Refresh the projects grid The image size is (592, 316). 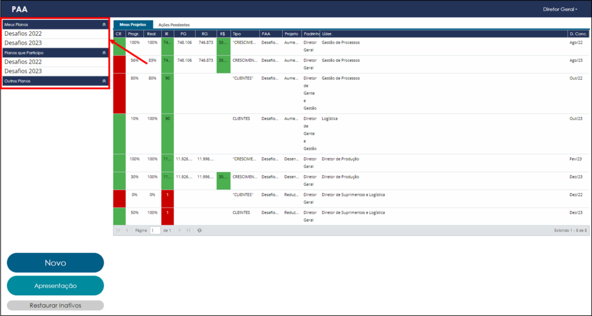199,230
